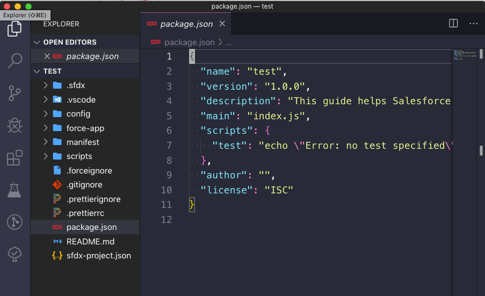The image size is (485, 296).
Task: Click the "scripts" key text
Action: point(227,130)
